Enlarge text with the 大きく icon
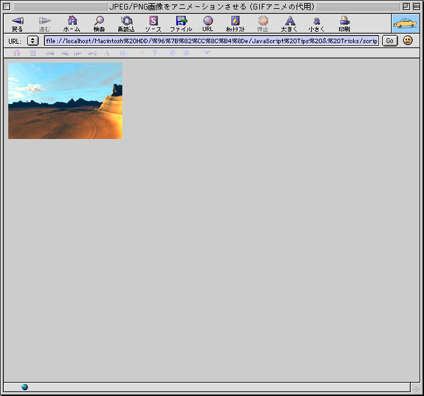Viewport: 424px width, 396px height. point(290,24)
